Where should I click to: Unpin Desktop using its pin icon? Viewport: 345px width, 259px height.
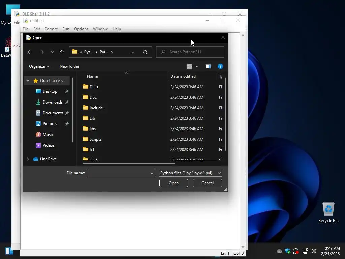coord(67,91)
